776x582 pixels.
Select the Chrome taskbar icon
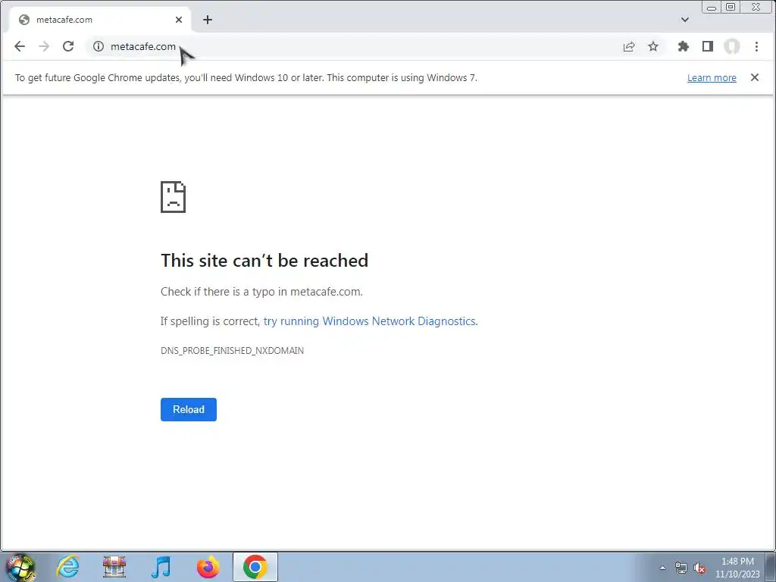[x=255, y=567]
